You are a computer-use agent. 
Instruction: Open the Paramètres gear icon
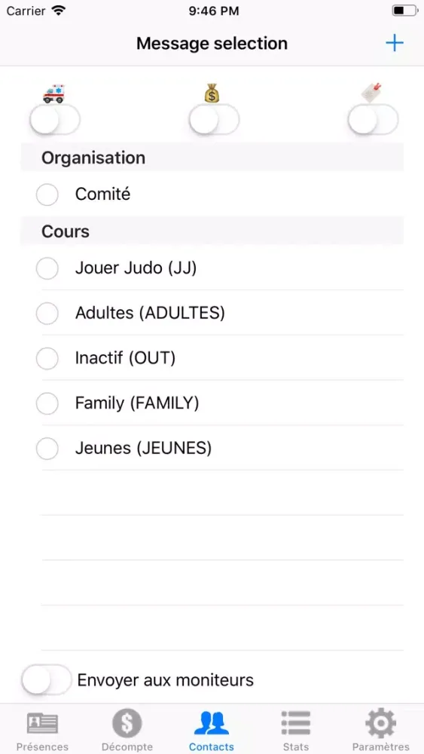(381, 723)
